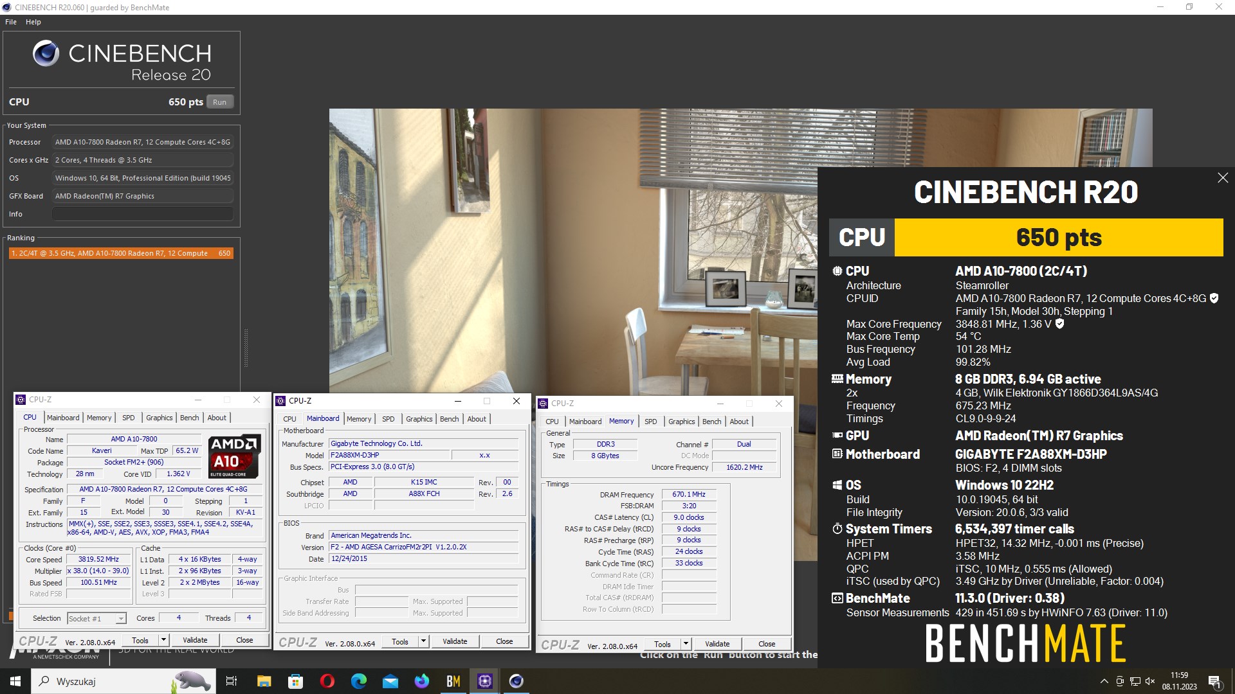This screenshot has width=1235, height=694.
Task: Click the Memory icon in BenchMate panel
Action: point(837,379)
